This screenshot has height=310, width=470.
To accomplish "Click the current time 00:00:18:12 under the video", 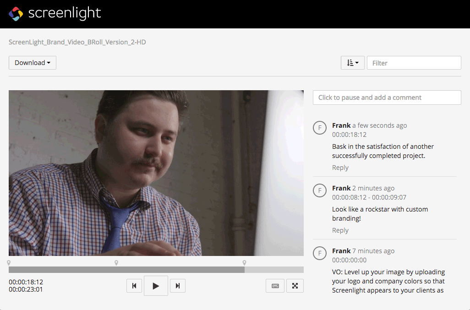I will click(x=26, y=282).
